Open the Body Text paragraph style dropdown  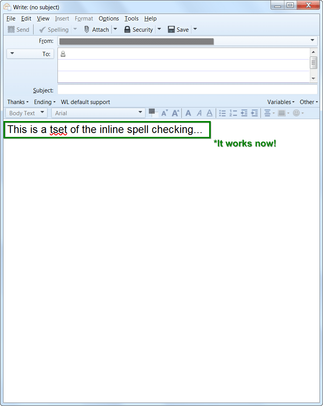[x=27, y=113]
